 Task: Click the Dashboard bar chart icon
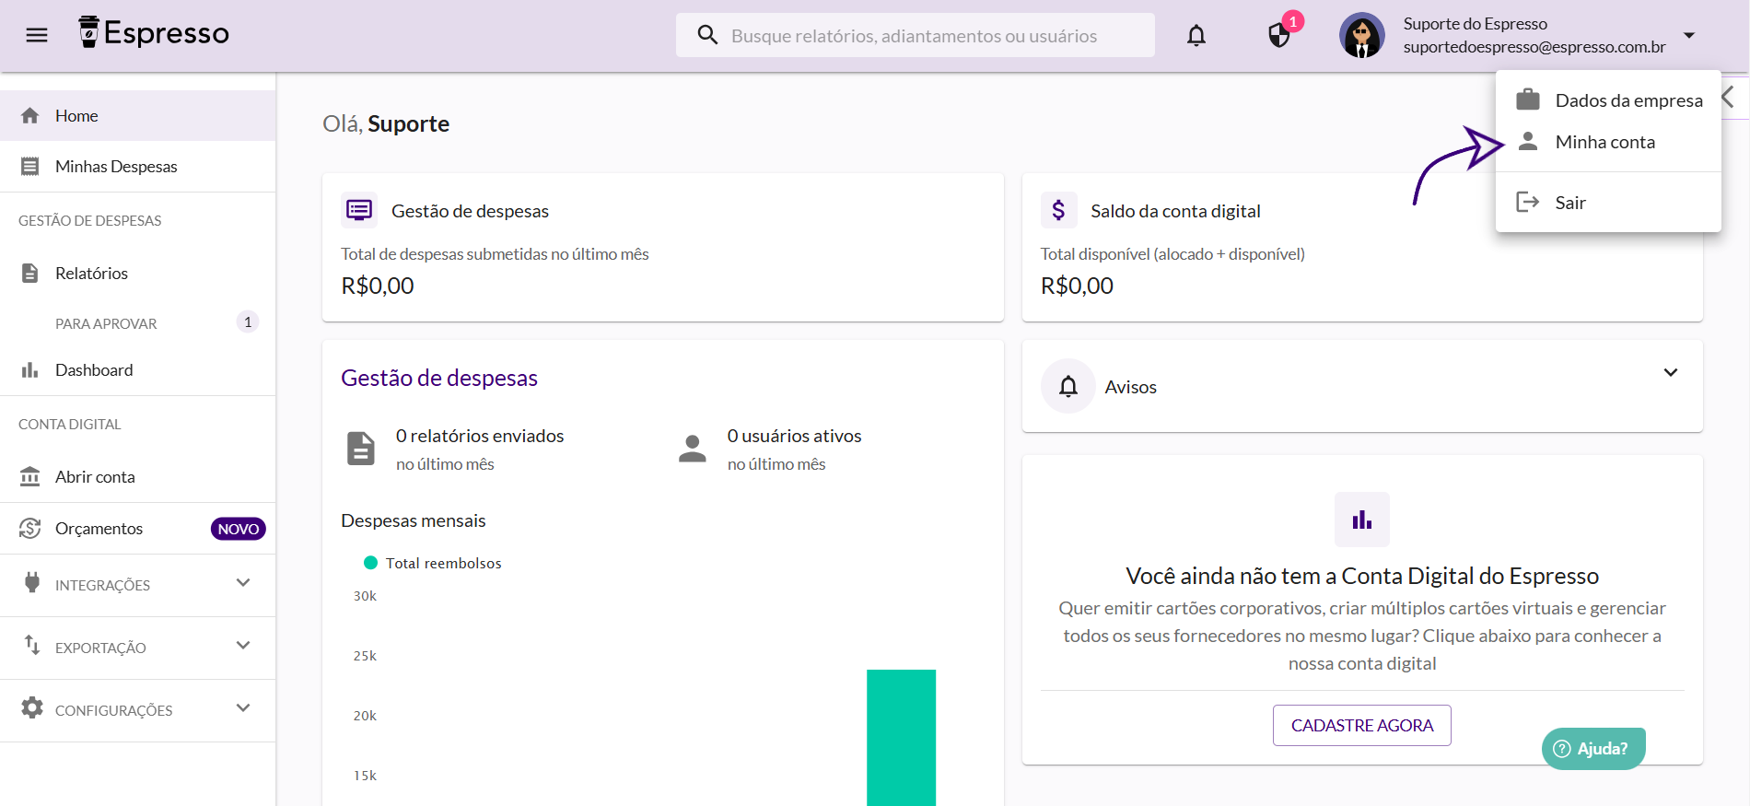(x=30, y=369)
